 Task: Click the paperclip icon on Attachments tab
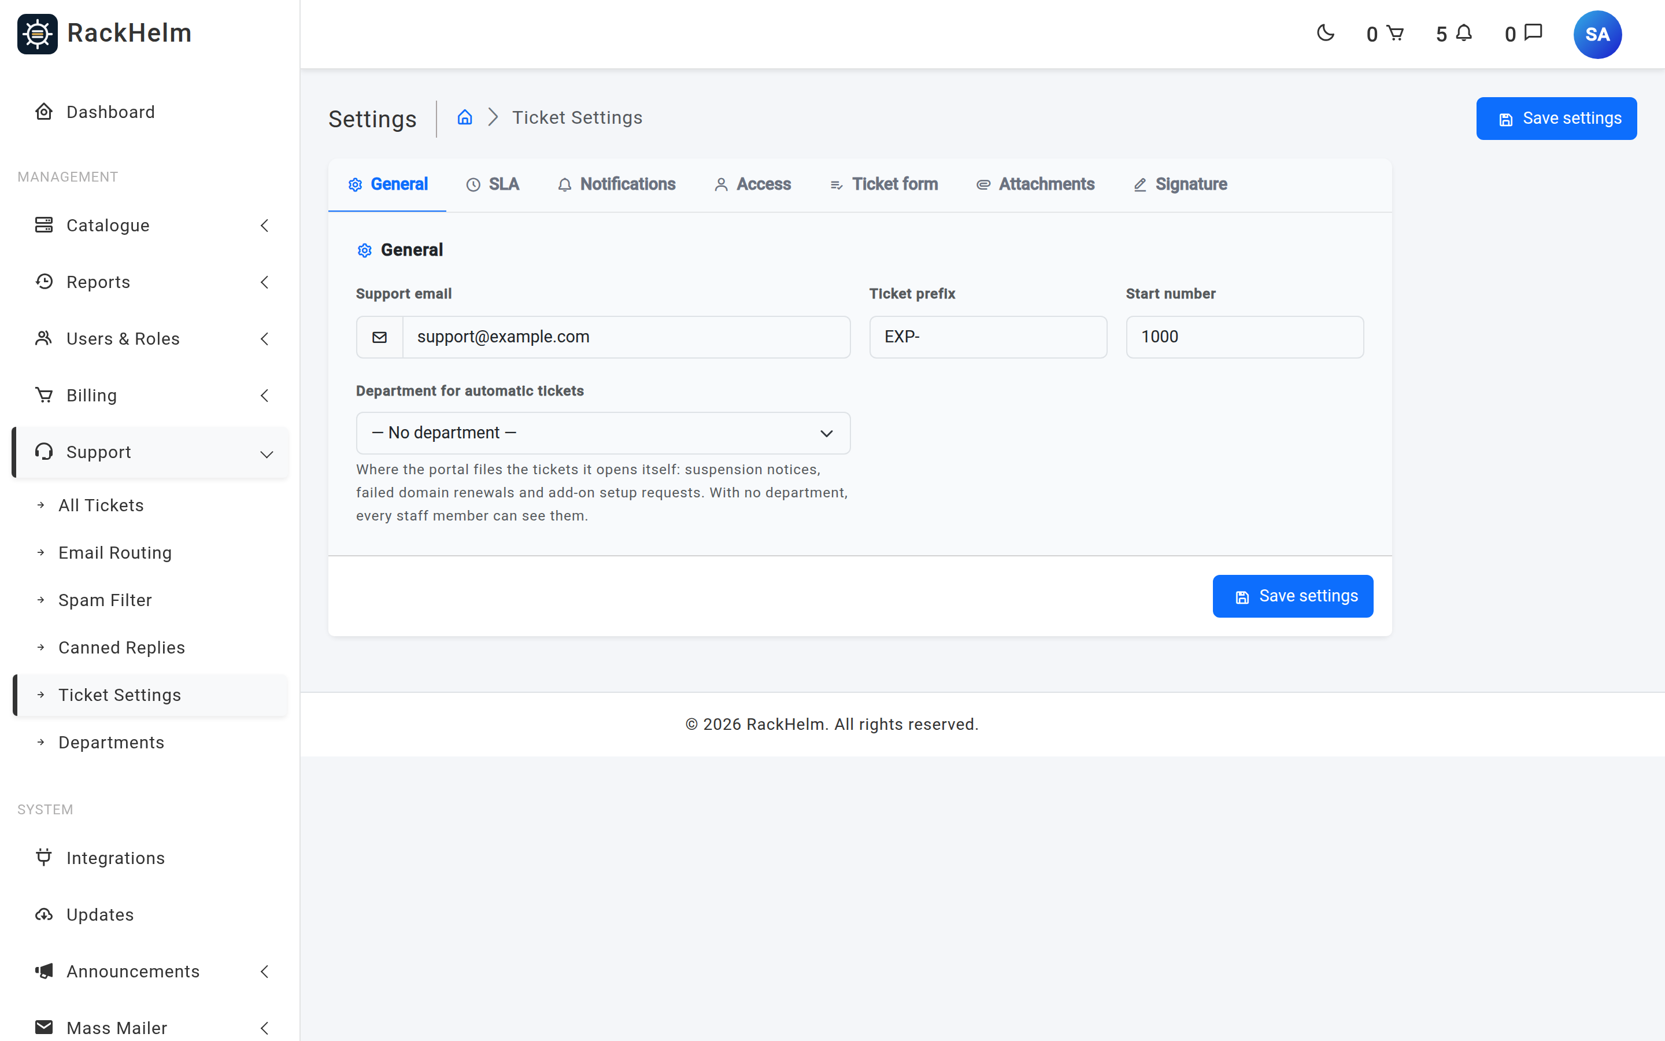984,184
